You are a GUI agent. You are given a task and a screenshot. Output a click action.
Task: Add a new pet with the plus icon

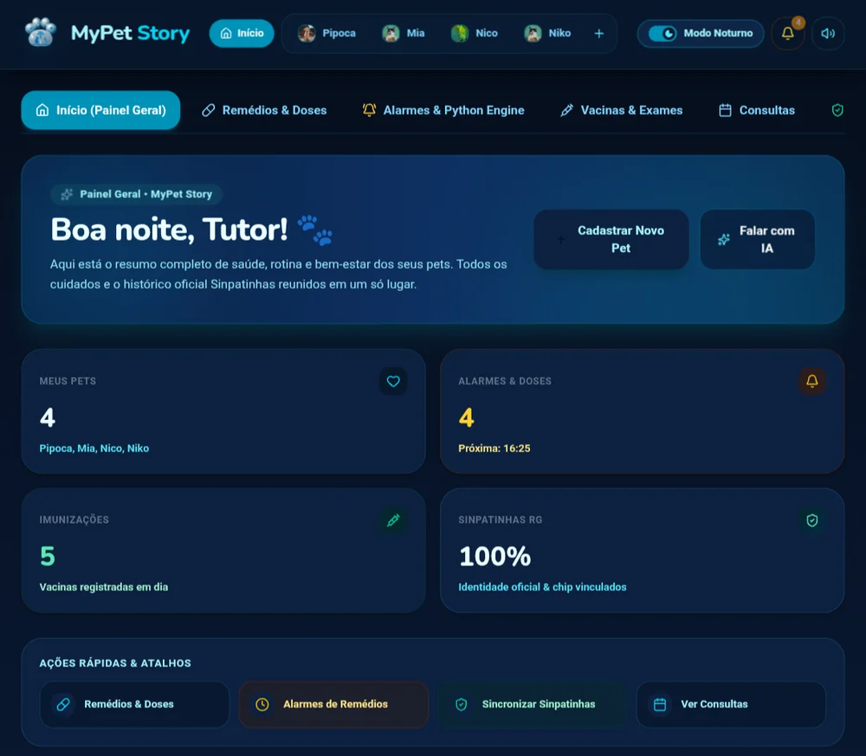[x=598, y=34]
